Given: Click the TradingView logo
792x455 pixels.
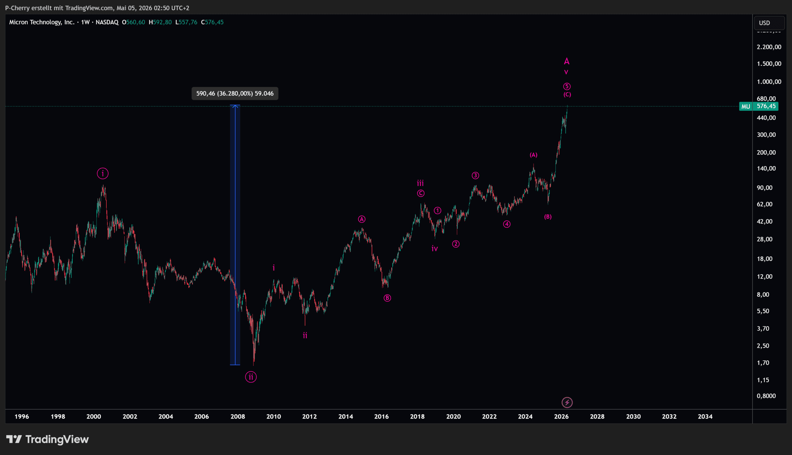Looking at the screenshot, I should [x=48, y=439].
